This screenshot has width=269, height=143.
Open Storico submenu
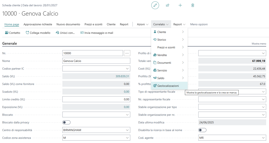click(169, 39)
